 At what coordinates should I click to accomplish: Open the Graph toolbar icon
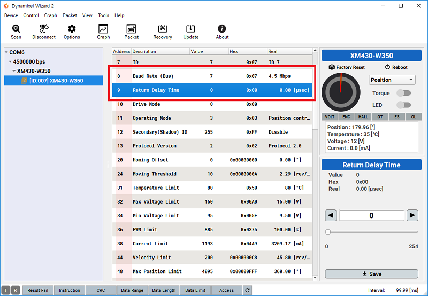pyautogui.click(x=103, y=32)
